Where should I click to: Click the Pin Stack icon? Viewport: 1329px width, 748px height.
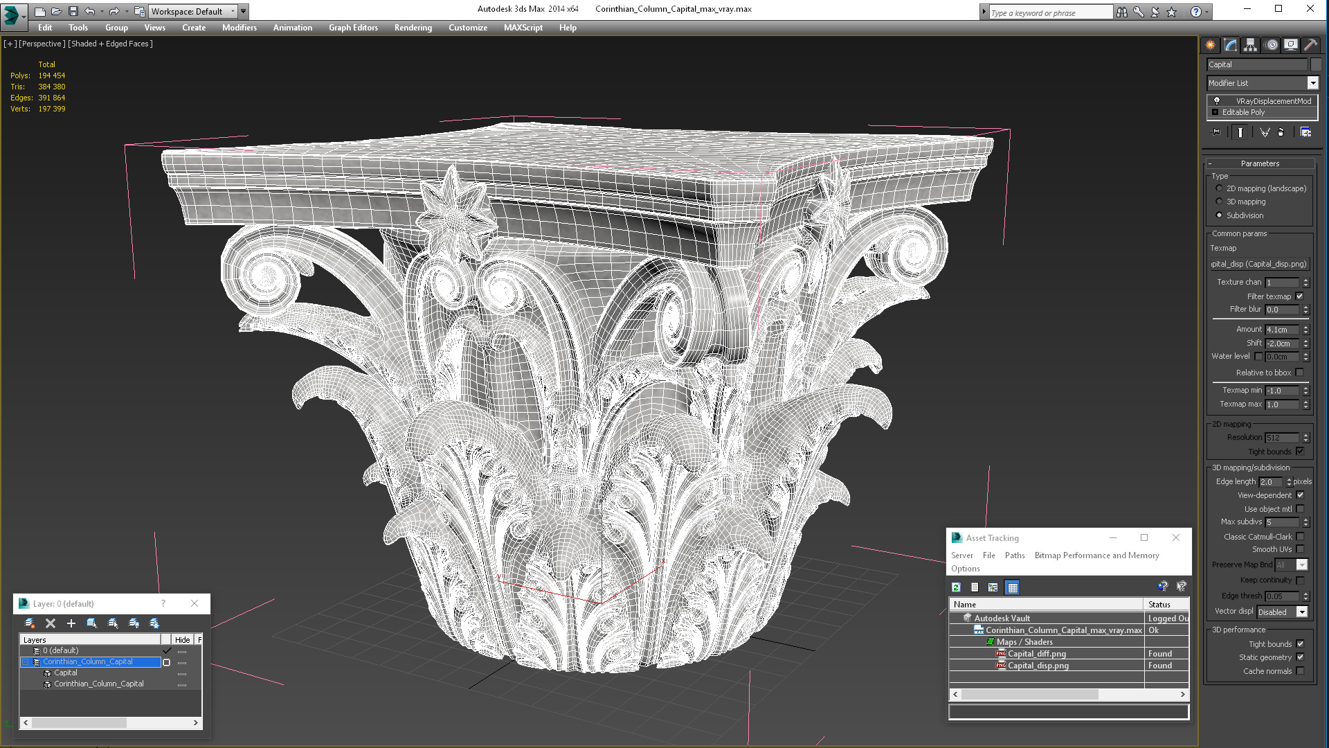point(1215,132)
